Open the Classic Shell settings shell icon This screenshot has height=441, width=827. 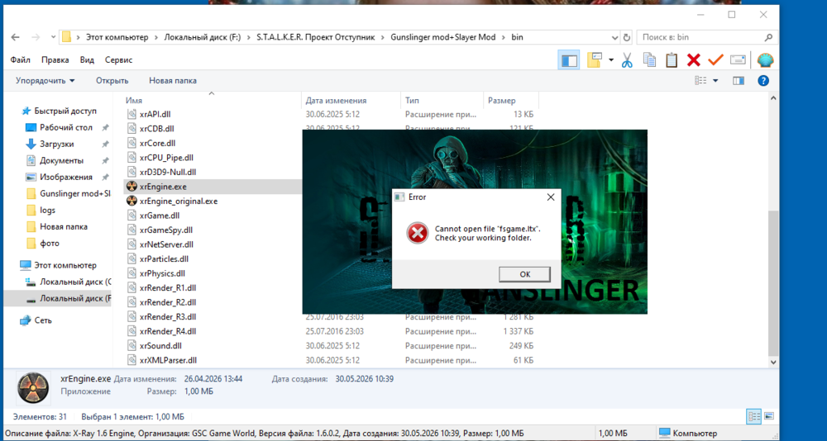(765, 60)
